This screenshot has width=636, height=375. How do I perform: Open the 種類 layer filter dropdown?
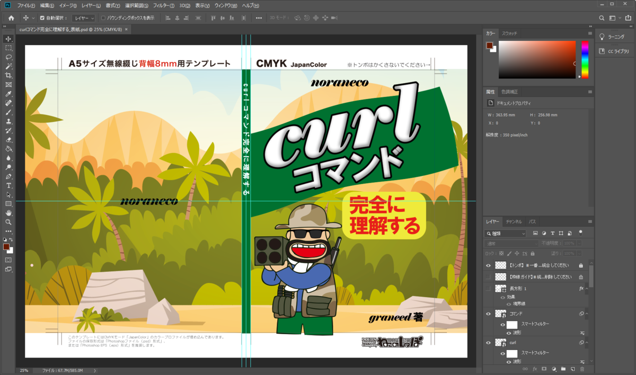[x=506, y=233]
